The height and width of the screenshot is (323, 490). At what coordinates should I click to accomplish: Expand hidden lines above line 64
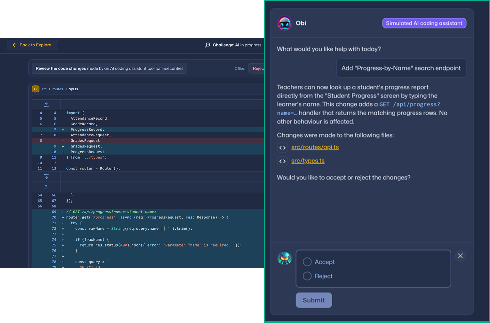pos(46,187)
